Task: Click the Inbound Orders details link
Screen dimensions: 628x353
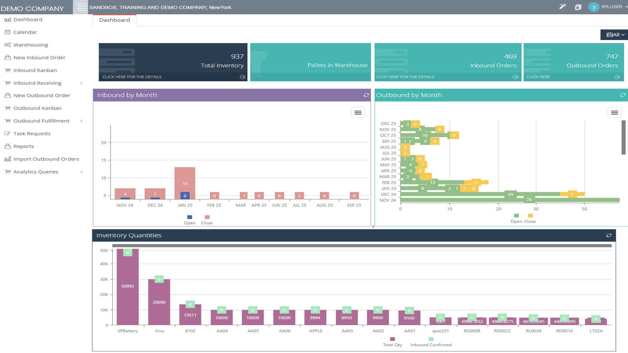Action: pos(405,77)
